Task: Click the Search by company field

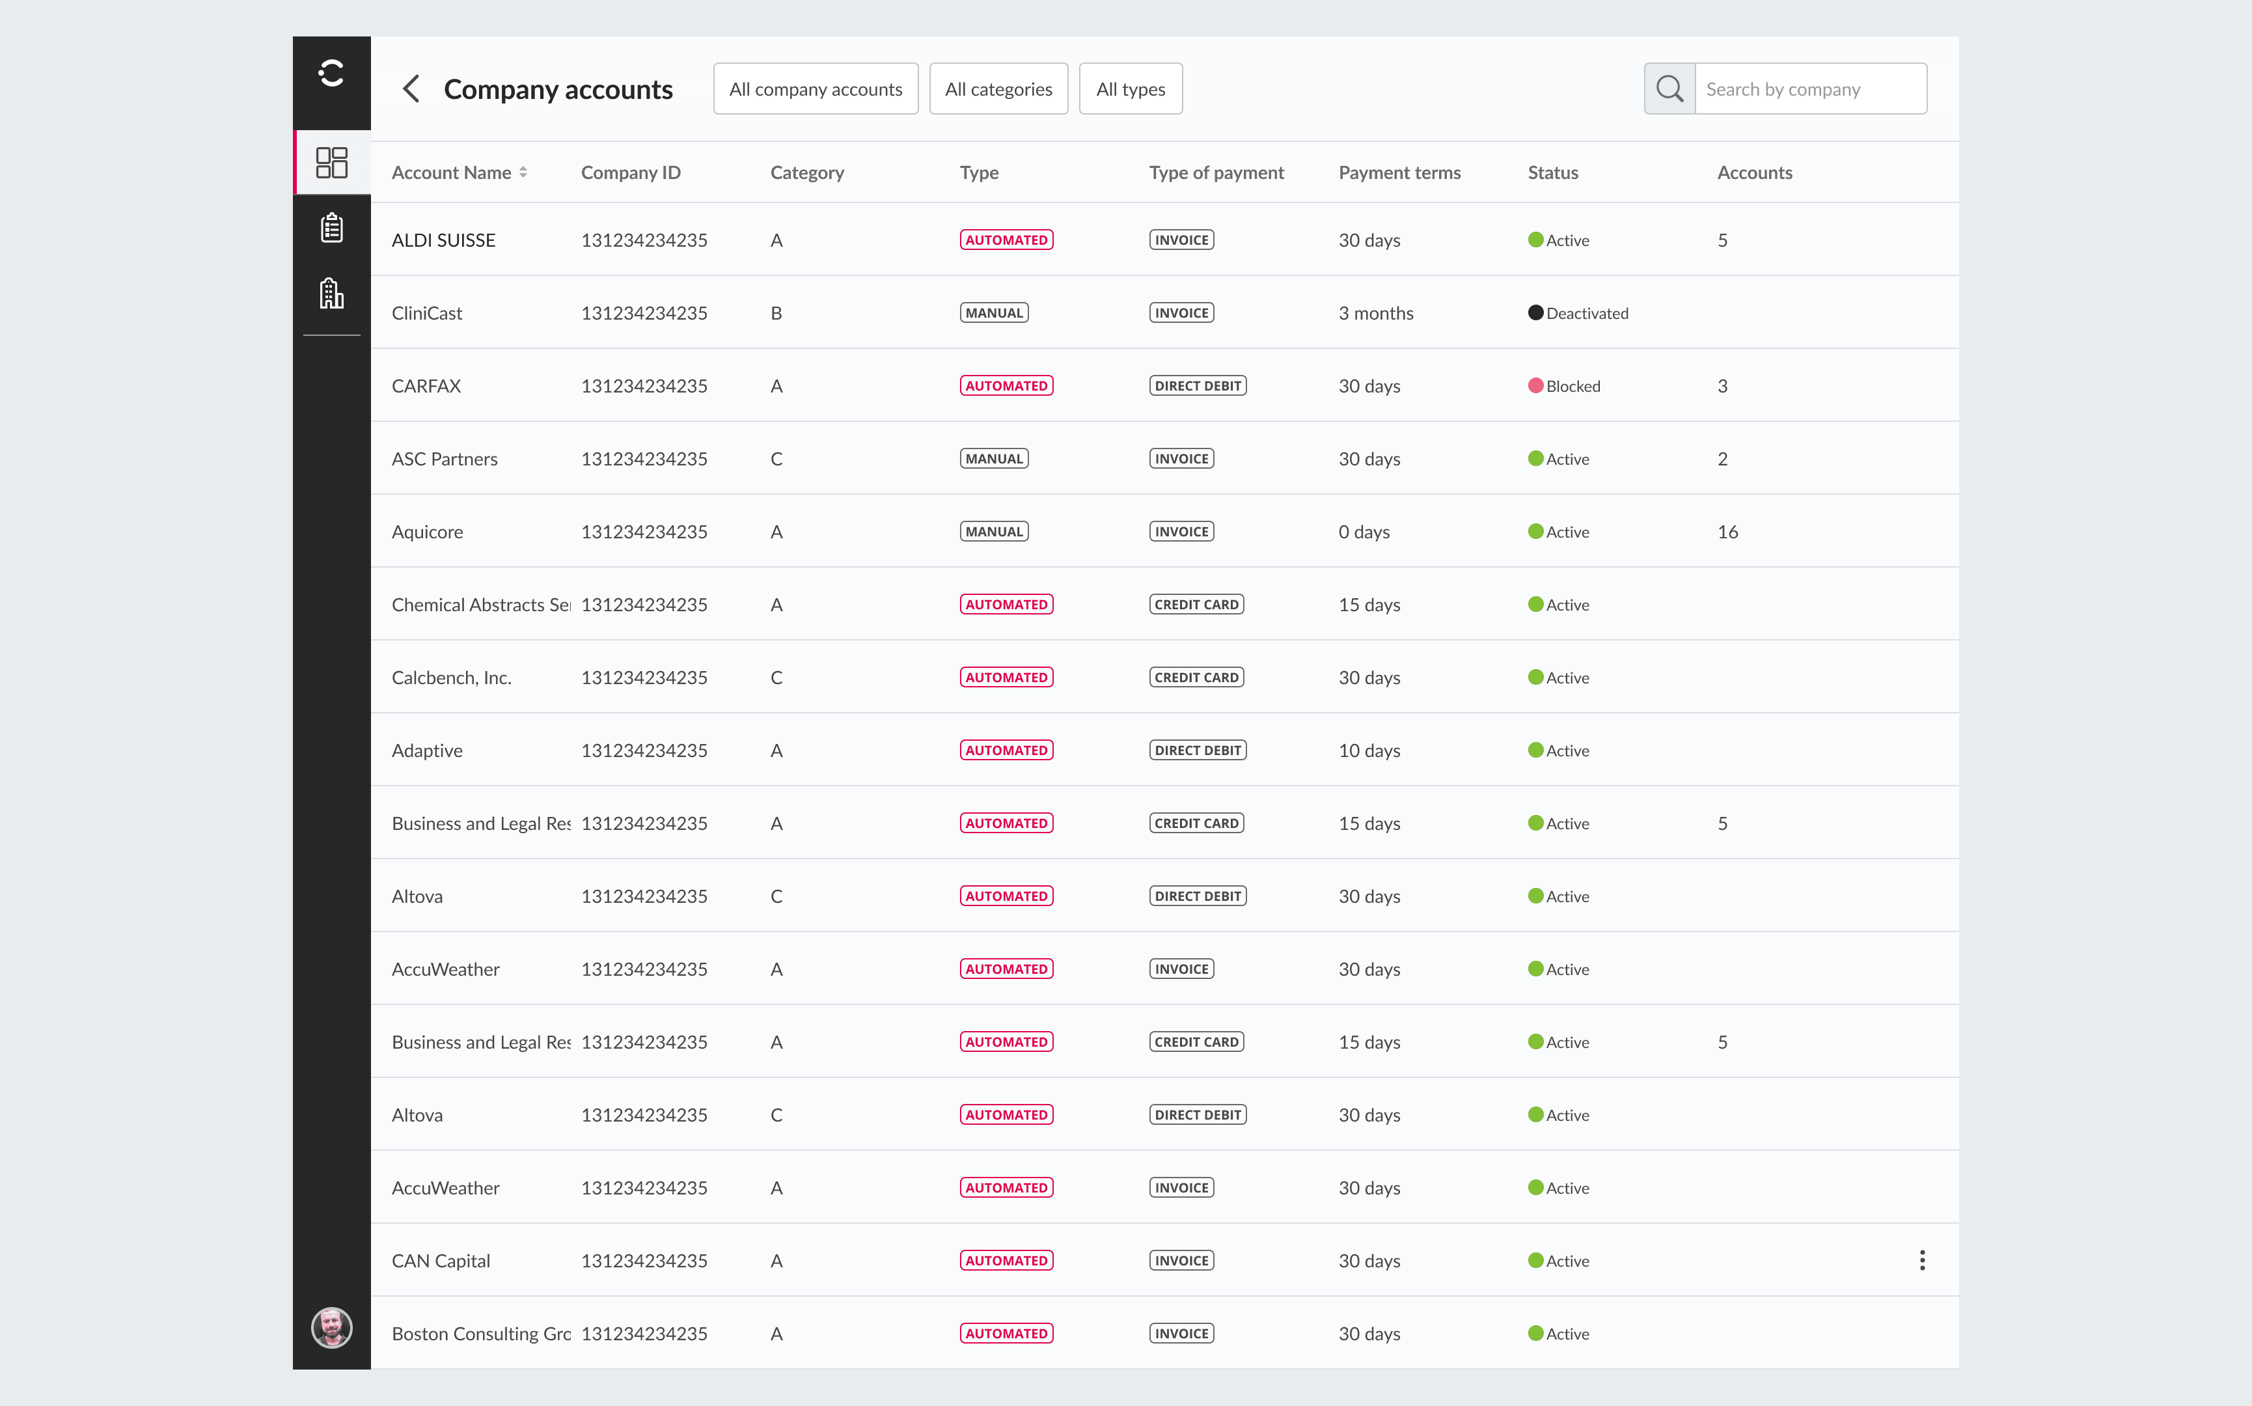Action: 1810,89
